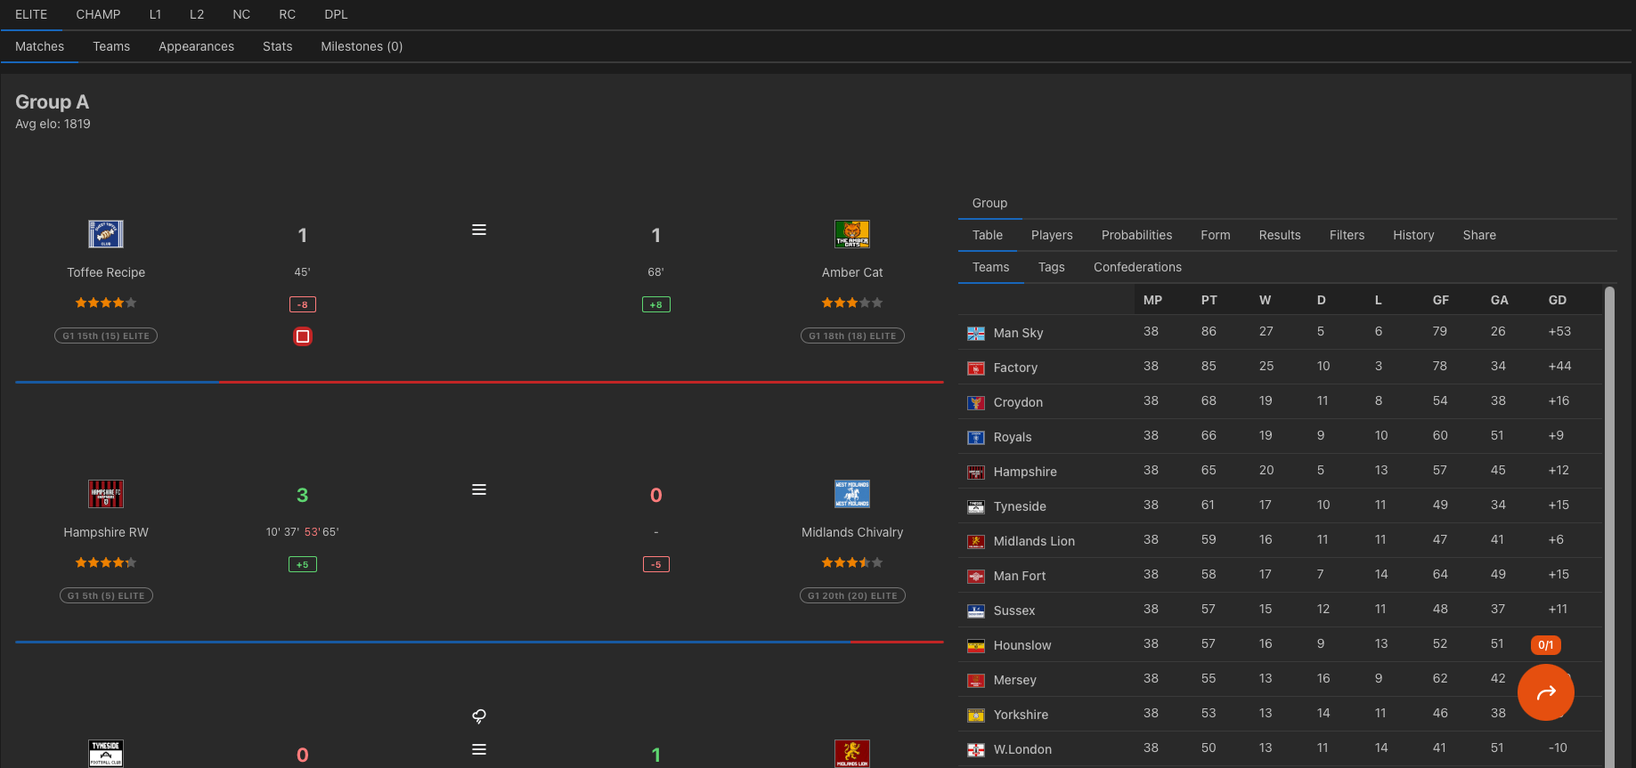Select the Hampshire RW club badge

106,494
